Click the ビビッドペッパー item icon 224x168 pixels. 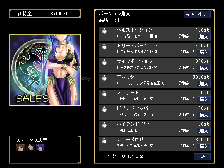point(104,109)
